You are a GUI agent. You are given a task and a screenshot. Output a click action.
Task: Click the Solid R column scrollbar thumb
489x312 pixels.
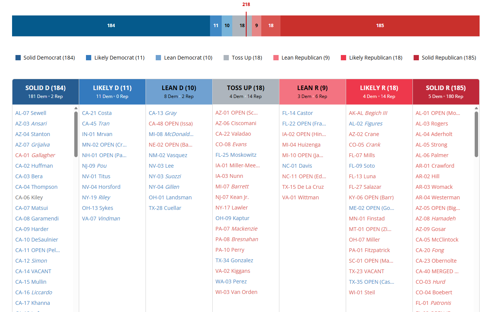pos(476,134)
